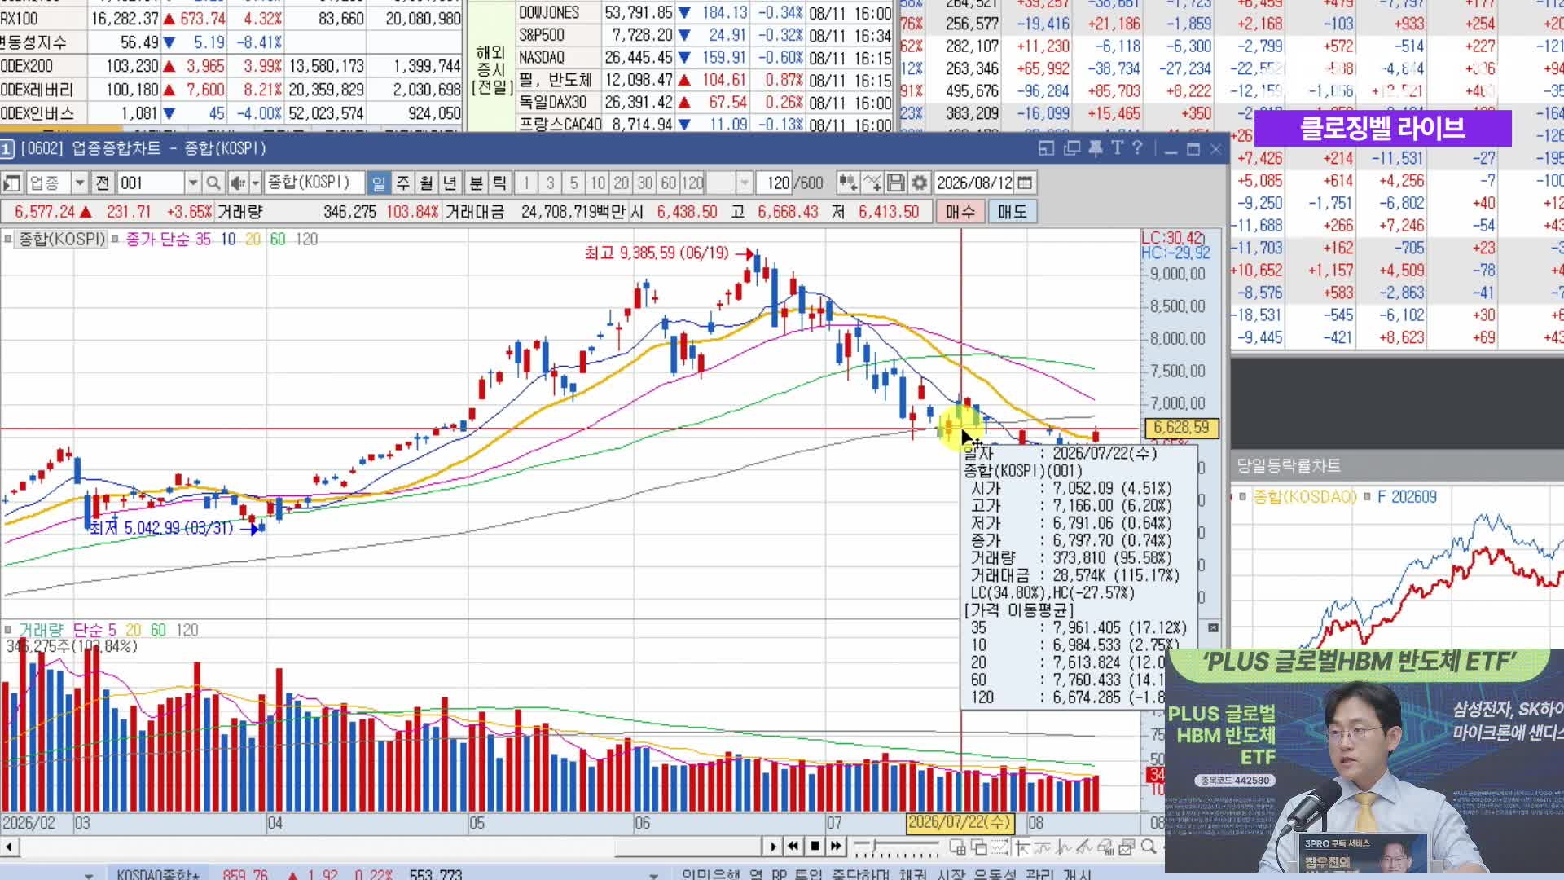Click the far-left layout icon in chart toolbar
The height and width of the screenshot is (880, 1564).
pyautogui.click(x=12, y=183)
